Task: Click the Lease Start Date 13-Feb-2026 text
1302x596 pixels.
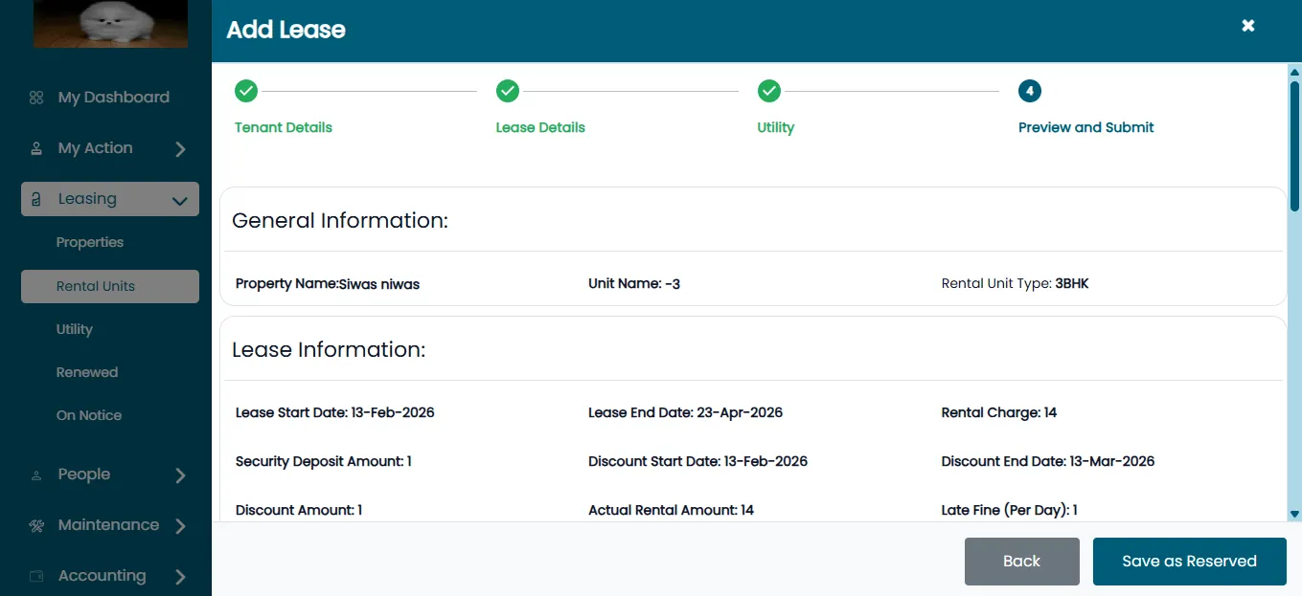Action: pyautogui.click(x=335, y=413)
